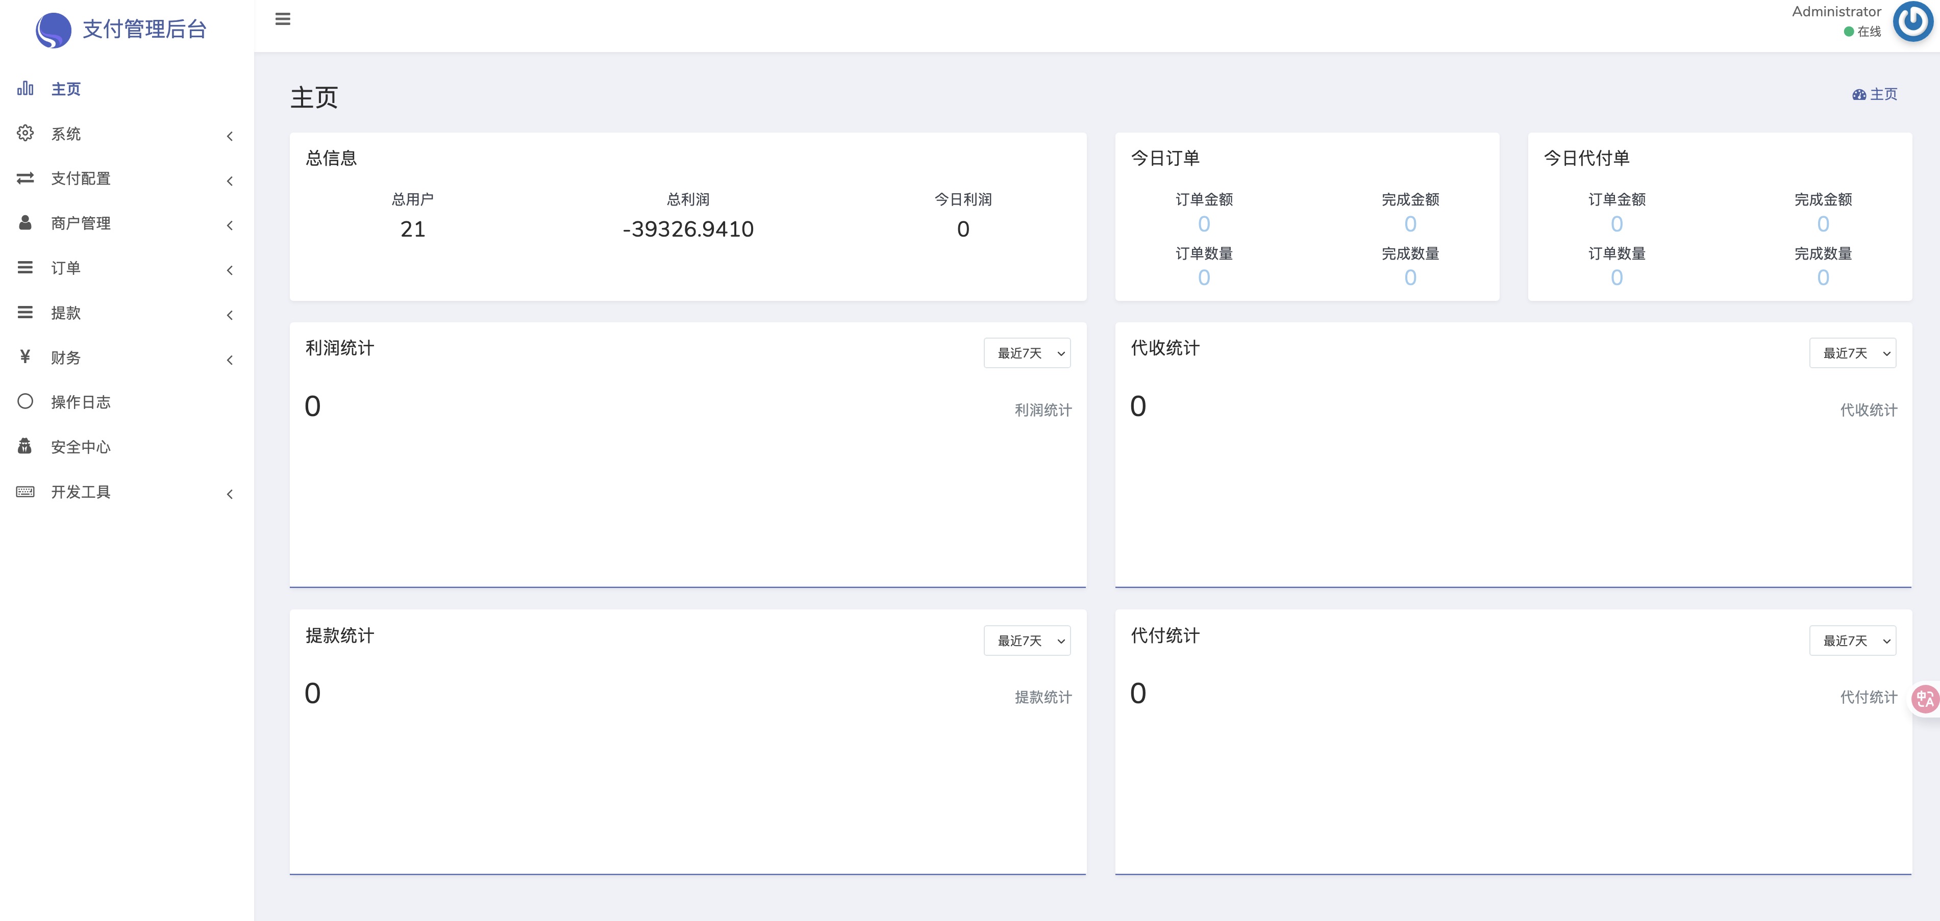Open the 利润统计 period dropdown

1027,353
